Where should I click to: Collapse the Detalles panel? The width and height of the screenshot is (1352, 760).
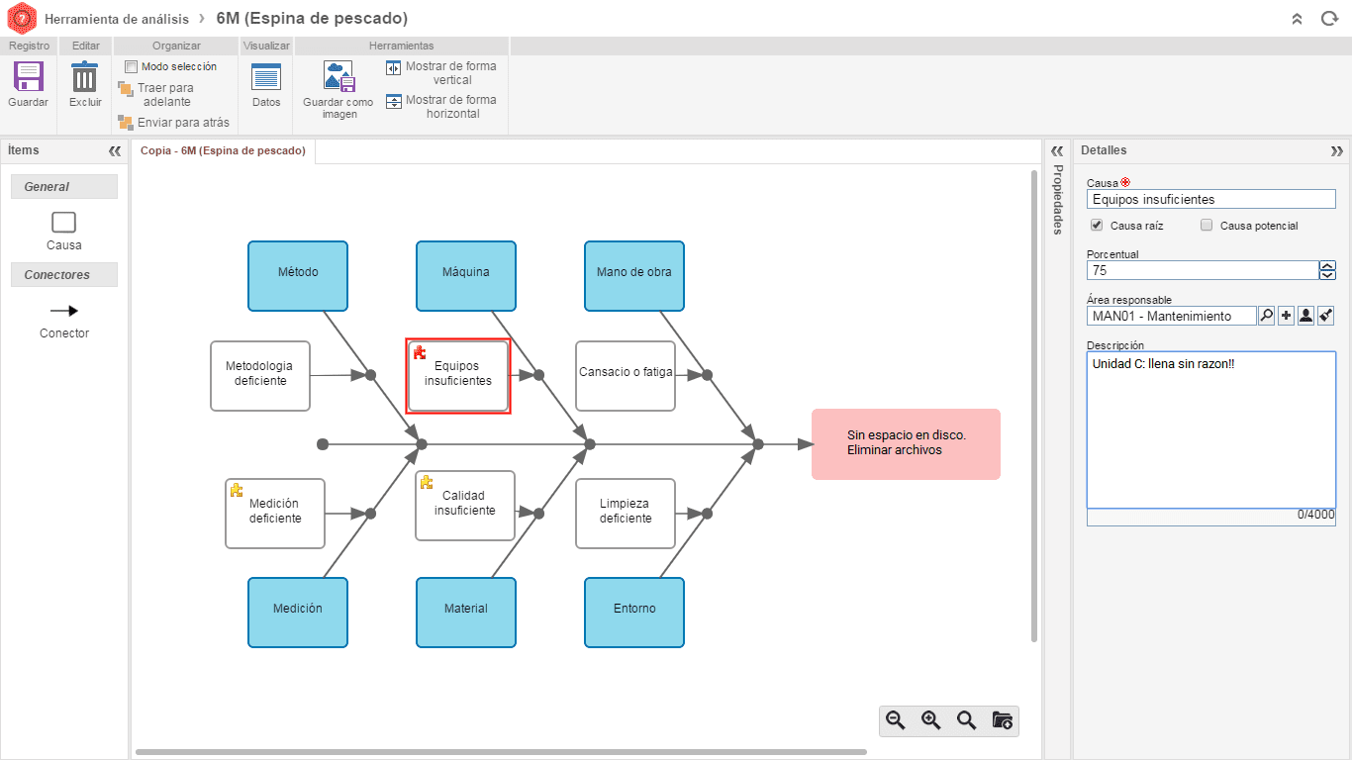pyautogui.click(x=1337, y=150)
